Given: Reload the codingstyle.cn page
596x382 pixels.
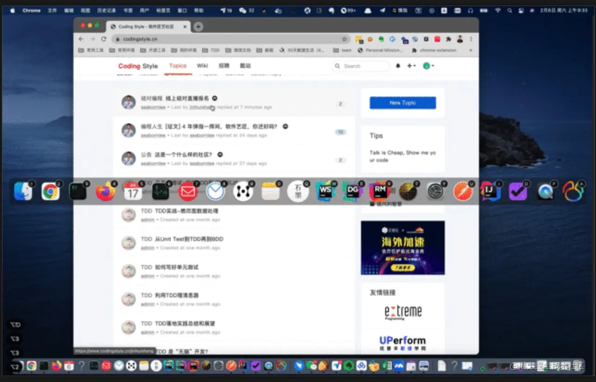Looking at the screenshot, I should point(104,39).
